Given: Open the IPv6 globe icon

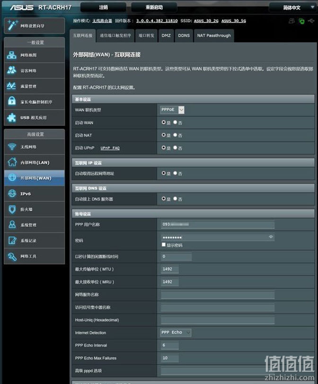Looking at the screenshot, I should [12, 194].
